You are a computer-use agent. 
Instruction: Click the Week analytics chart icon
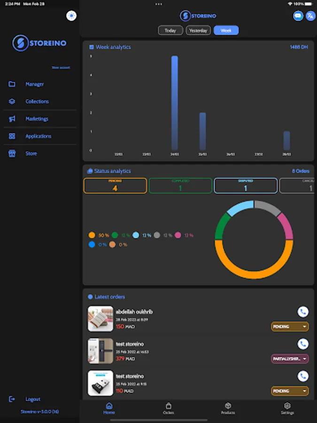(92, 47)
